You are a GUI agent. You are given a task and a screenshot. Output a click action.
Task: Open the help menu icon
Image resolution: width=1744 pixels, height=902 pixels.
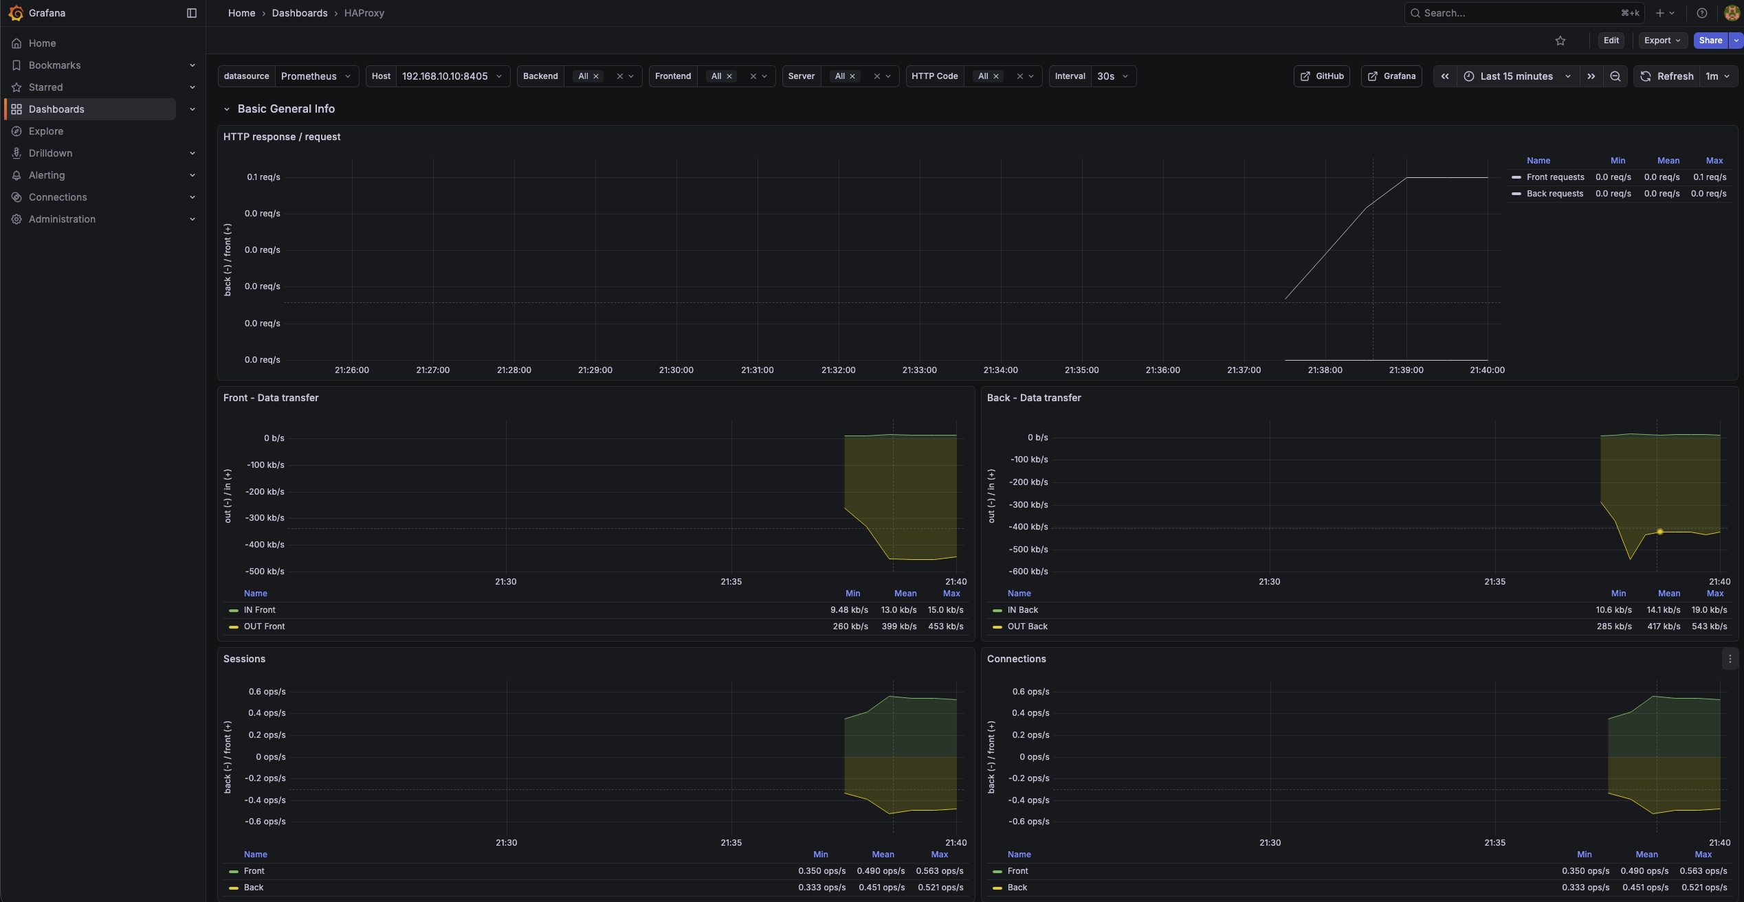(1702, 13)
